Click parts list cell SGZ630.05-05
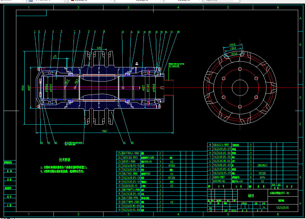 (x=222, y=157)
